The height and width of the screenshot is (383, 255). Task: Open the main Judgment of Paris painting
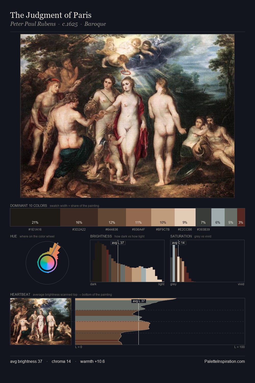[x=127, y=116]
